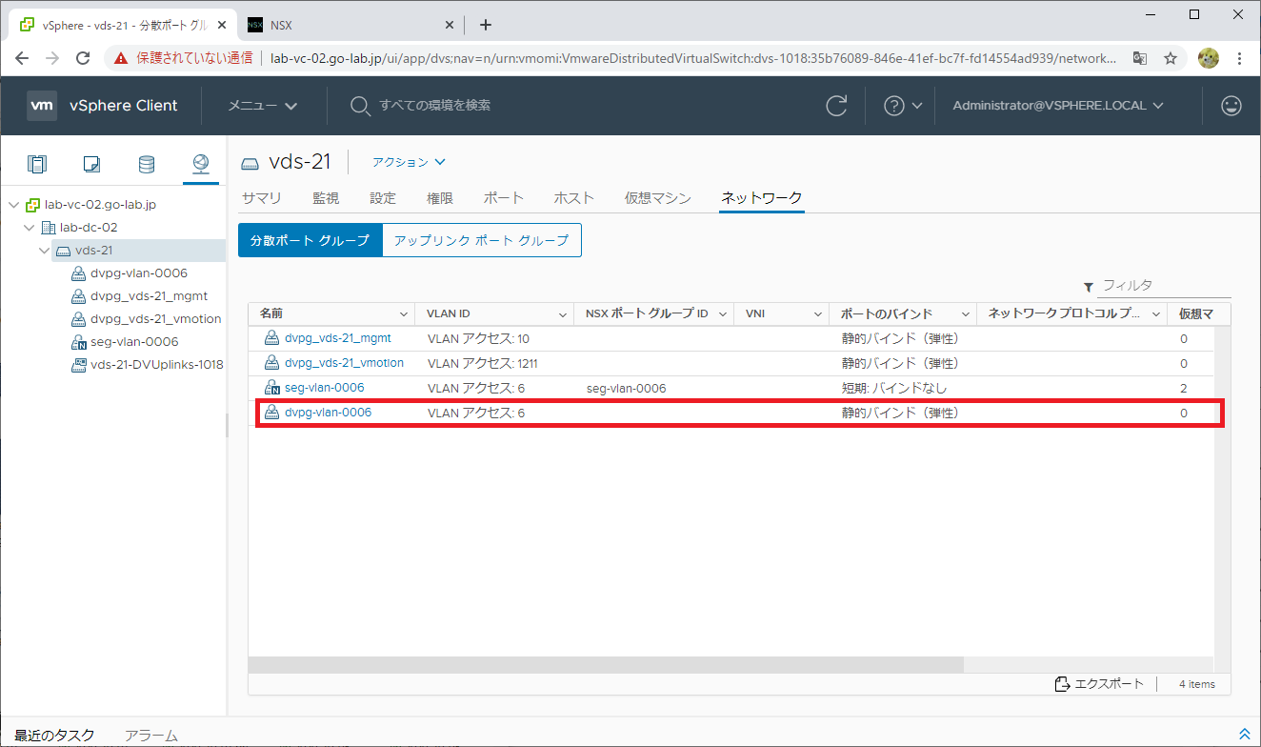The height and width of the screenshot is (747, 1261).
Task: Select seg-vlan-0006 in the inventory tree
Action: point(134,342)
